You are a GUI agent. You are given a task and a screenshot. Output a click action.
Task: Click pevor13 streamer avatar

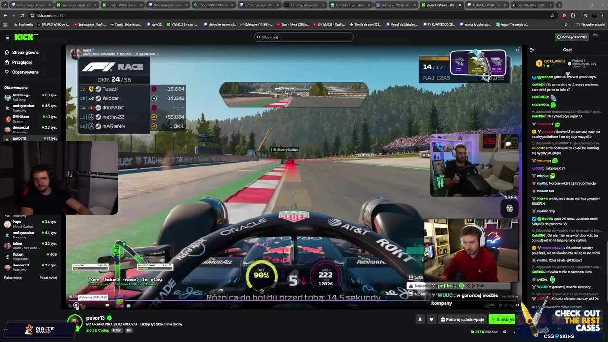(75, 322)
